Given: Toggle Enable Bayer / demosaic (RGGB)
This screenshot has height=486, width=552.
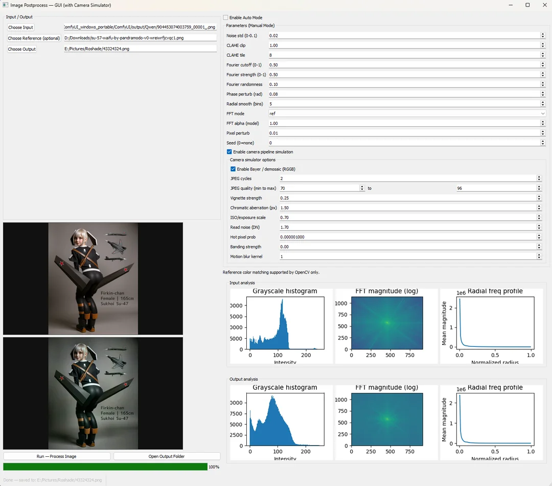Looking at the screenshot, I should pos(233,169).
